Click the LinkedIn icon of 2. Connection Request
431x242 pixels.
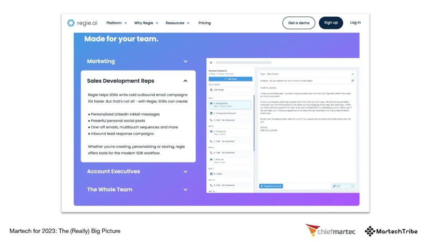[x=211, y=113]
